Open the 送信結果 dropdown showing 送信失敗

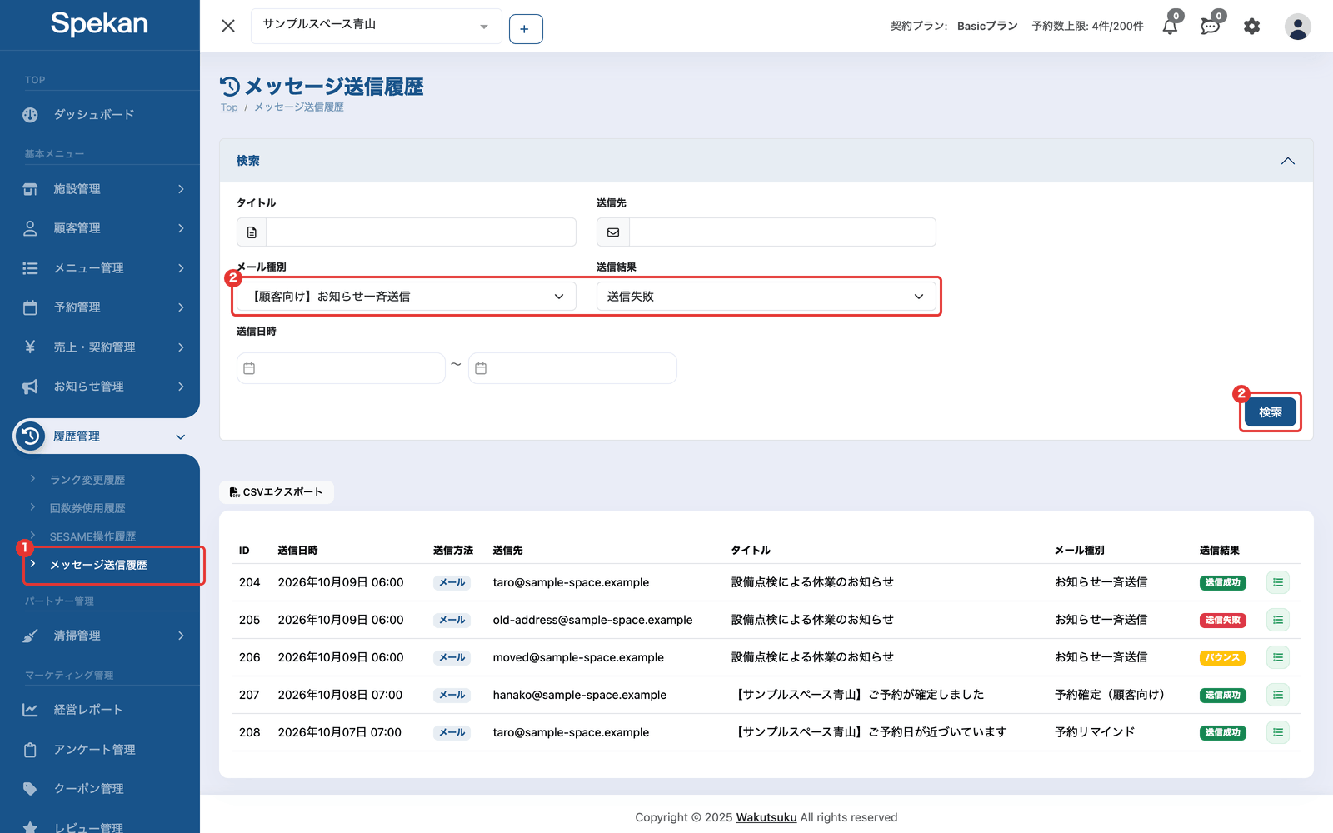(766, 297)
